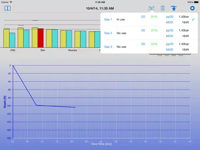200x150 pixels.
Task: Tap the CNS label under bars
Action: coord(12,50)
